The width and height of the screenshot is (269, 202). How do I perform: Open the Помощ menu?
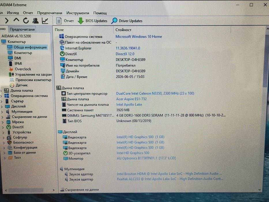click(100, 13)
